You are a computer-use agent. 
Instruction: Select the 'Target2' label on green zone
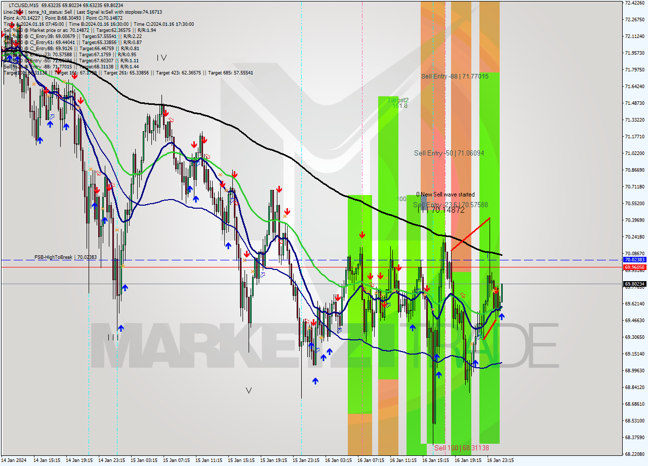pos(398,100)
